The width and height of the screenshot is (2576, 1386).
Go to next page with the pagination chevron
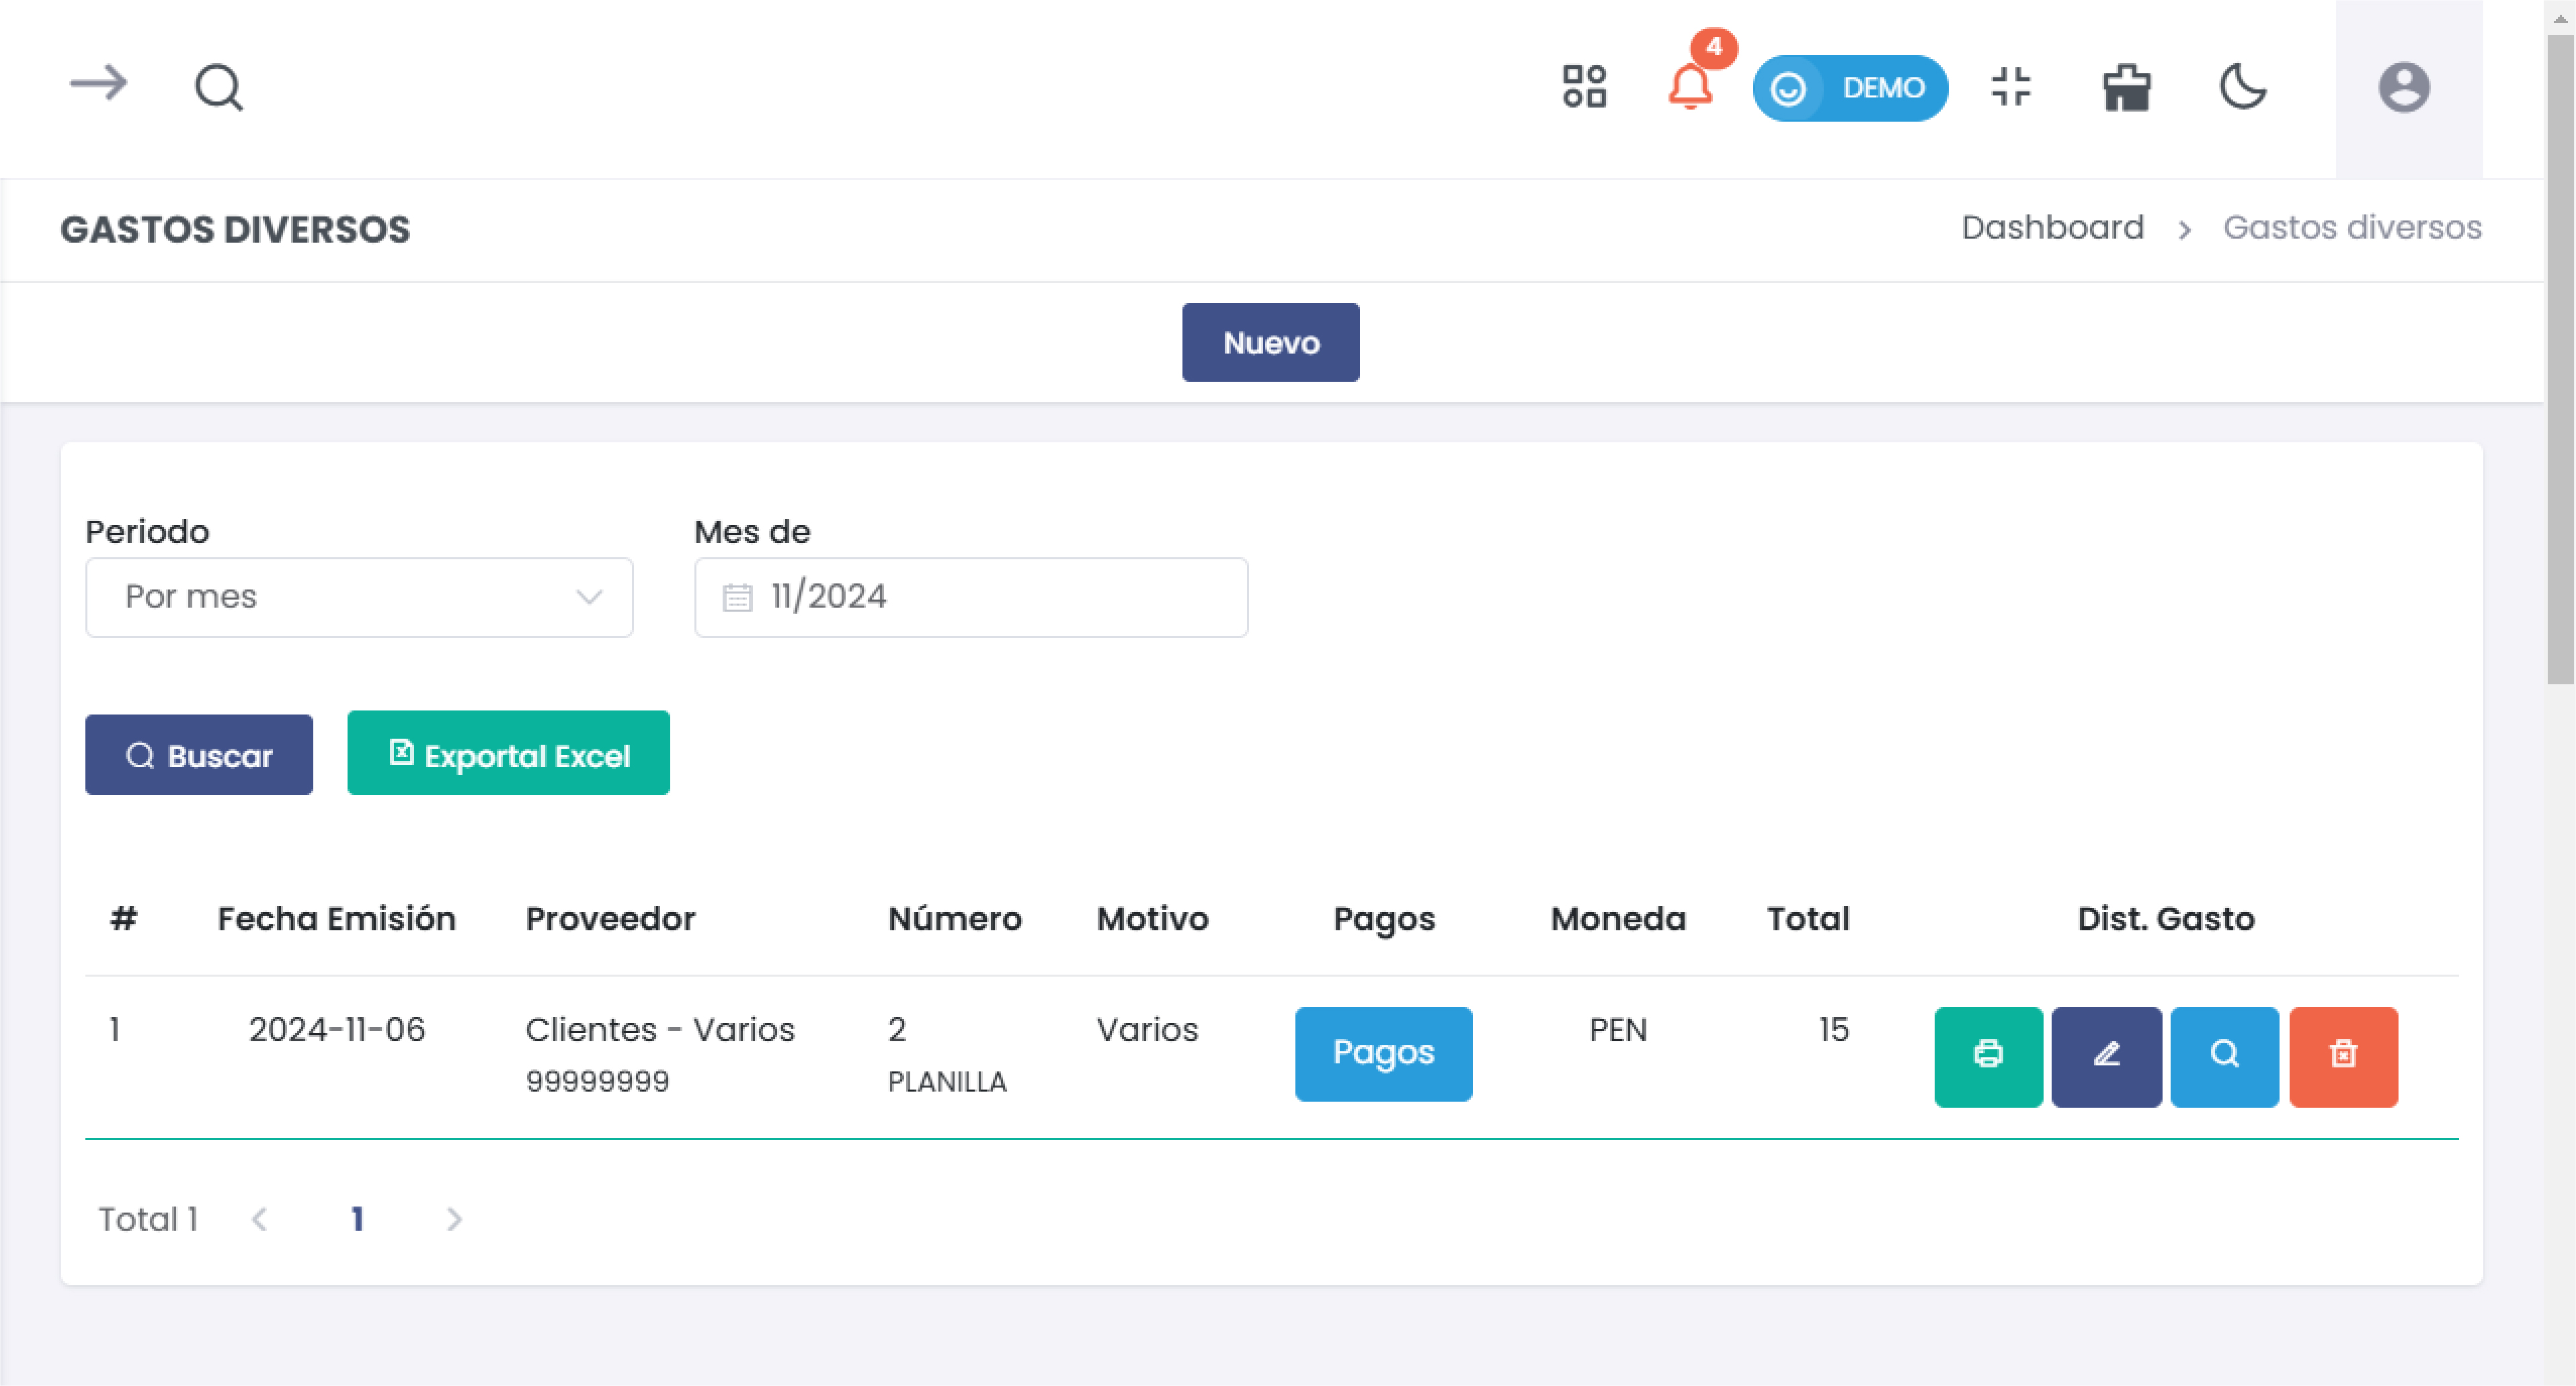pyautogui.click(x=454, y=1219)
